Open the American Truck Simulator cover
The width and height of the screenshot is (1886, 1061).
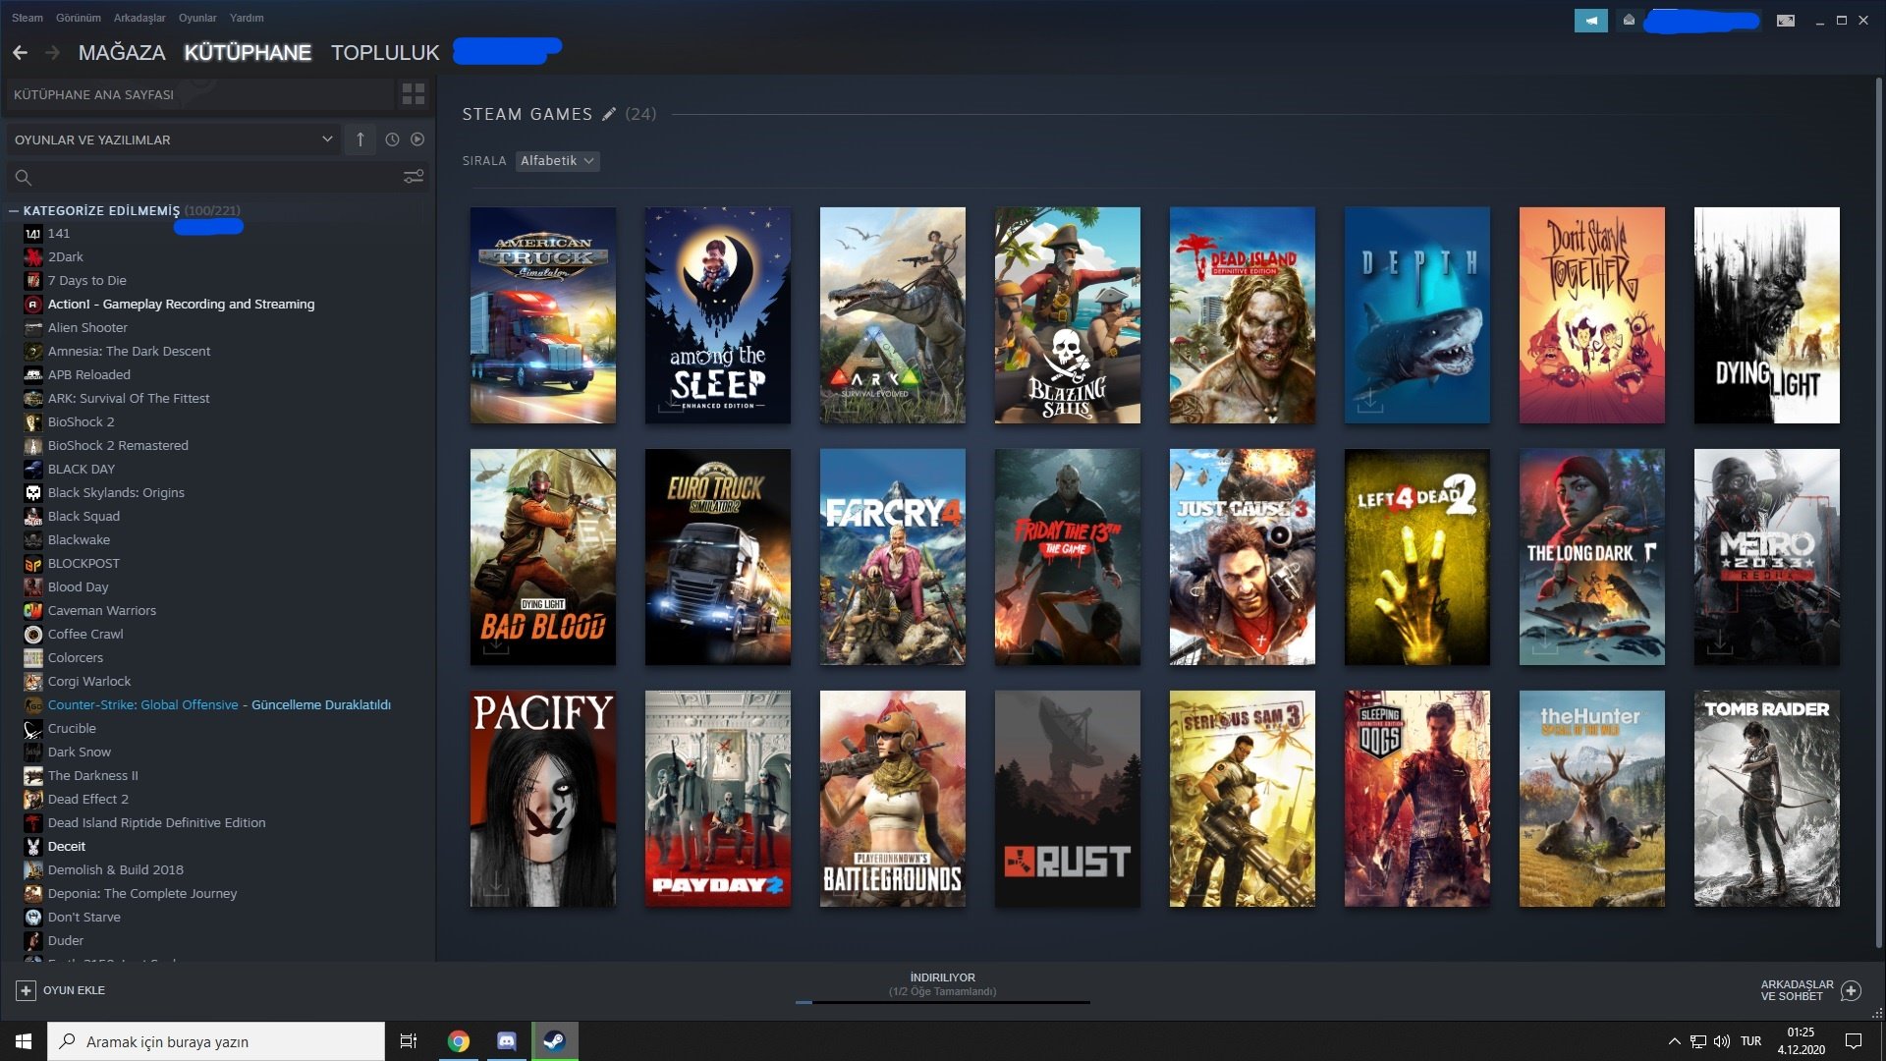543,315
